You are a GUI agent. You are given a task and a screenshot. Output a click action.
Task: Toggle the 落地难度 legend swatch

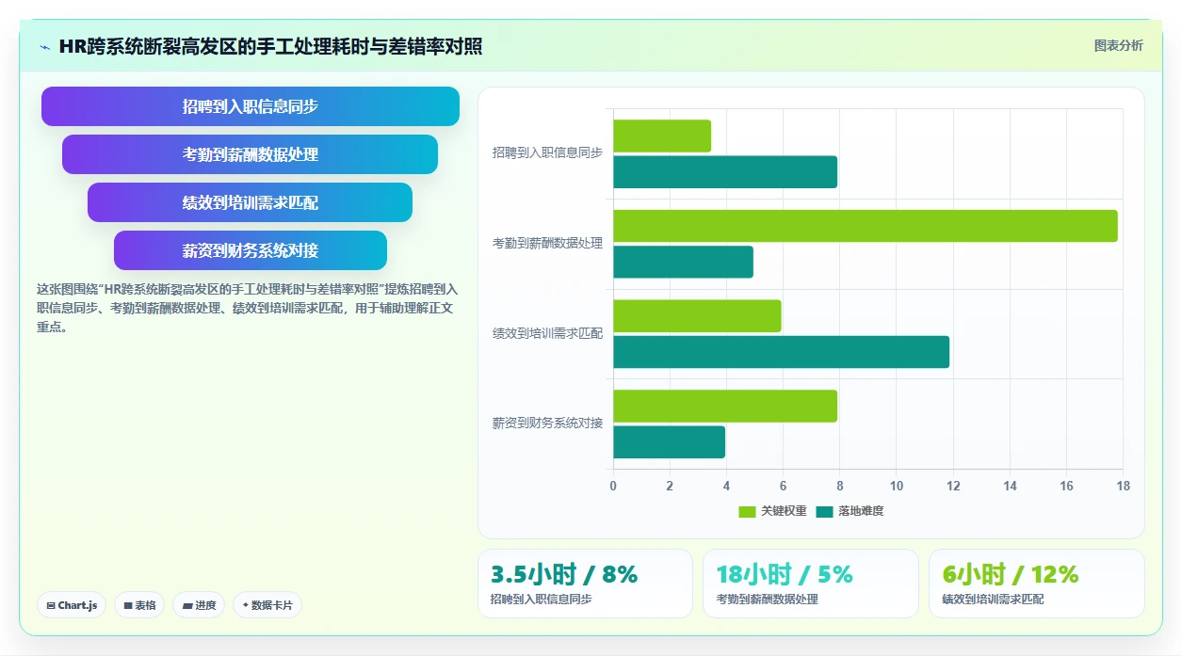pos(825,511)
